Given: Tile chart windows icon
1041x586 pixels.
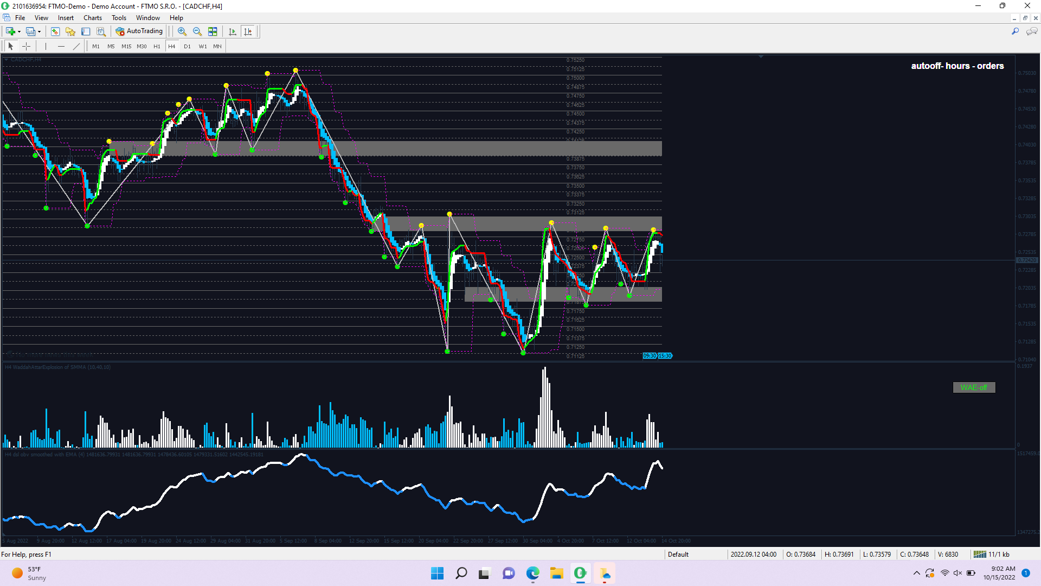Looking at the screenshot, I should pyautogui.click(x=213, y=31).
